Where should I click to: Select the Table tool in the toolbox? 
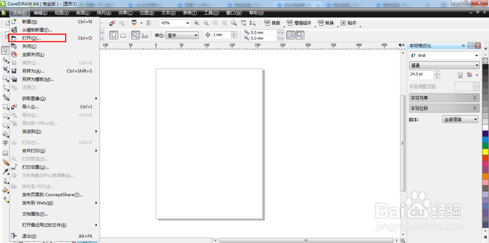coord(5,153)
